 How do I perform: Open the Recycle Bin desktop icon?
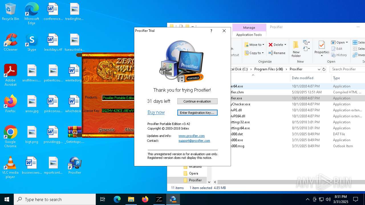[11, 12]
